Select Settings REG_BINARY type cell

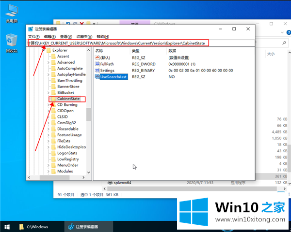[x=143, y=71]
